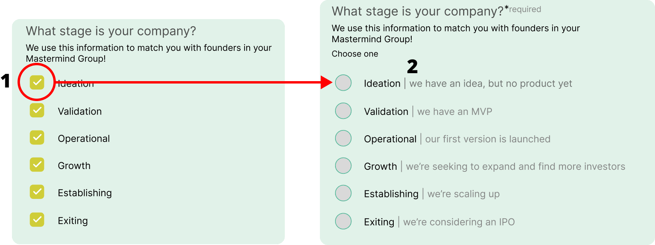Uncheck the Exiting checkbox

point(37,220)
